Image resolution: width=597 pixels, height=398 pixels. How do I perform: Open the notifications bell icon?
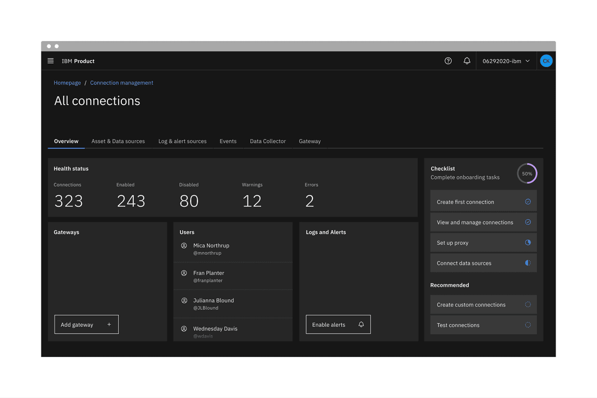tap(467, 61)
